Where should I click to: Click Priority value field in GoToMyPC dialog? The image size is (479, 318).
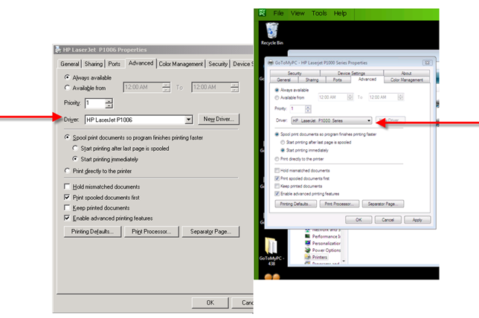[298, 108]
